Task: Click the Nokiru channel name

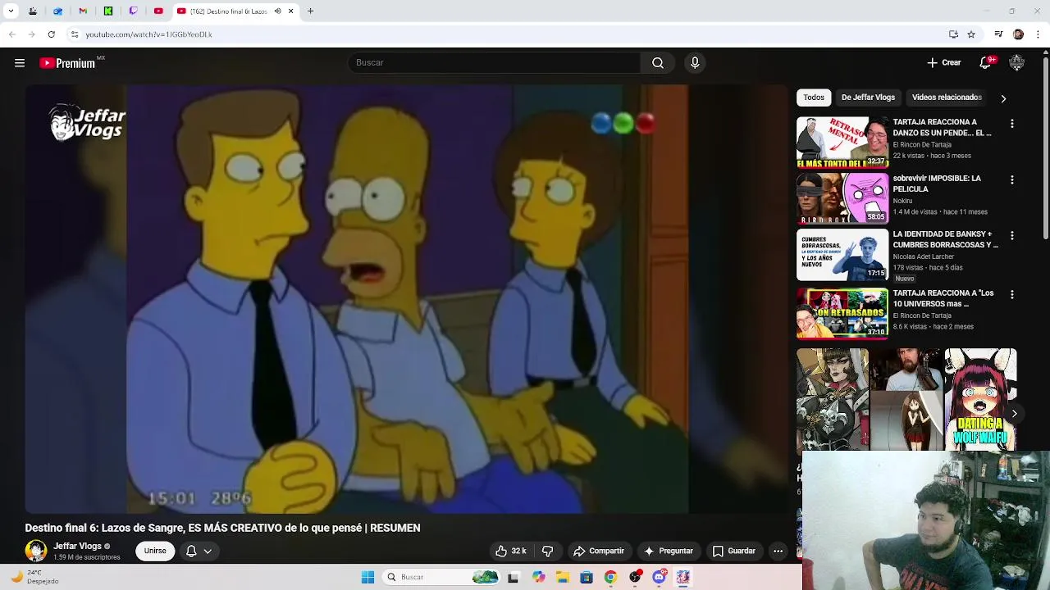Action: [x=902, y=201]
